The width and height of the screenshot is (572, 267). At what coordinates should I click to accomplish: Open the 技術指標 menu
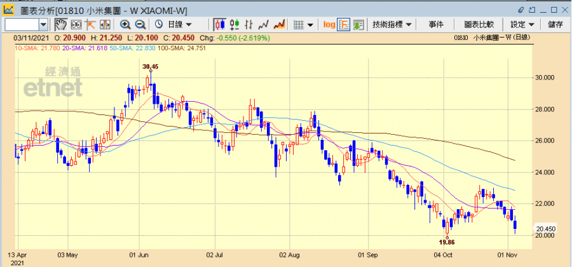tap(392, 24)
